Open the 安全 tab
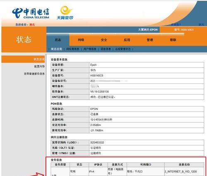 click(x=104, y=40)
